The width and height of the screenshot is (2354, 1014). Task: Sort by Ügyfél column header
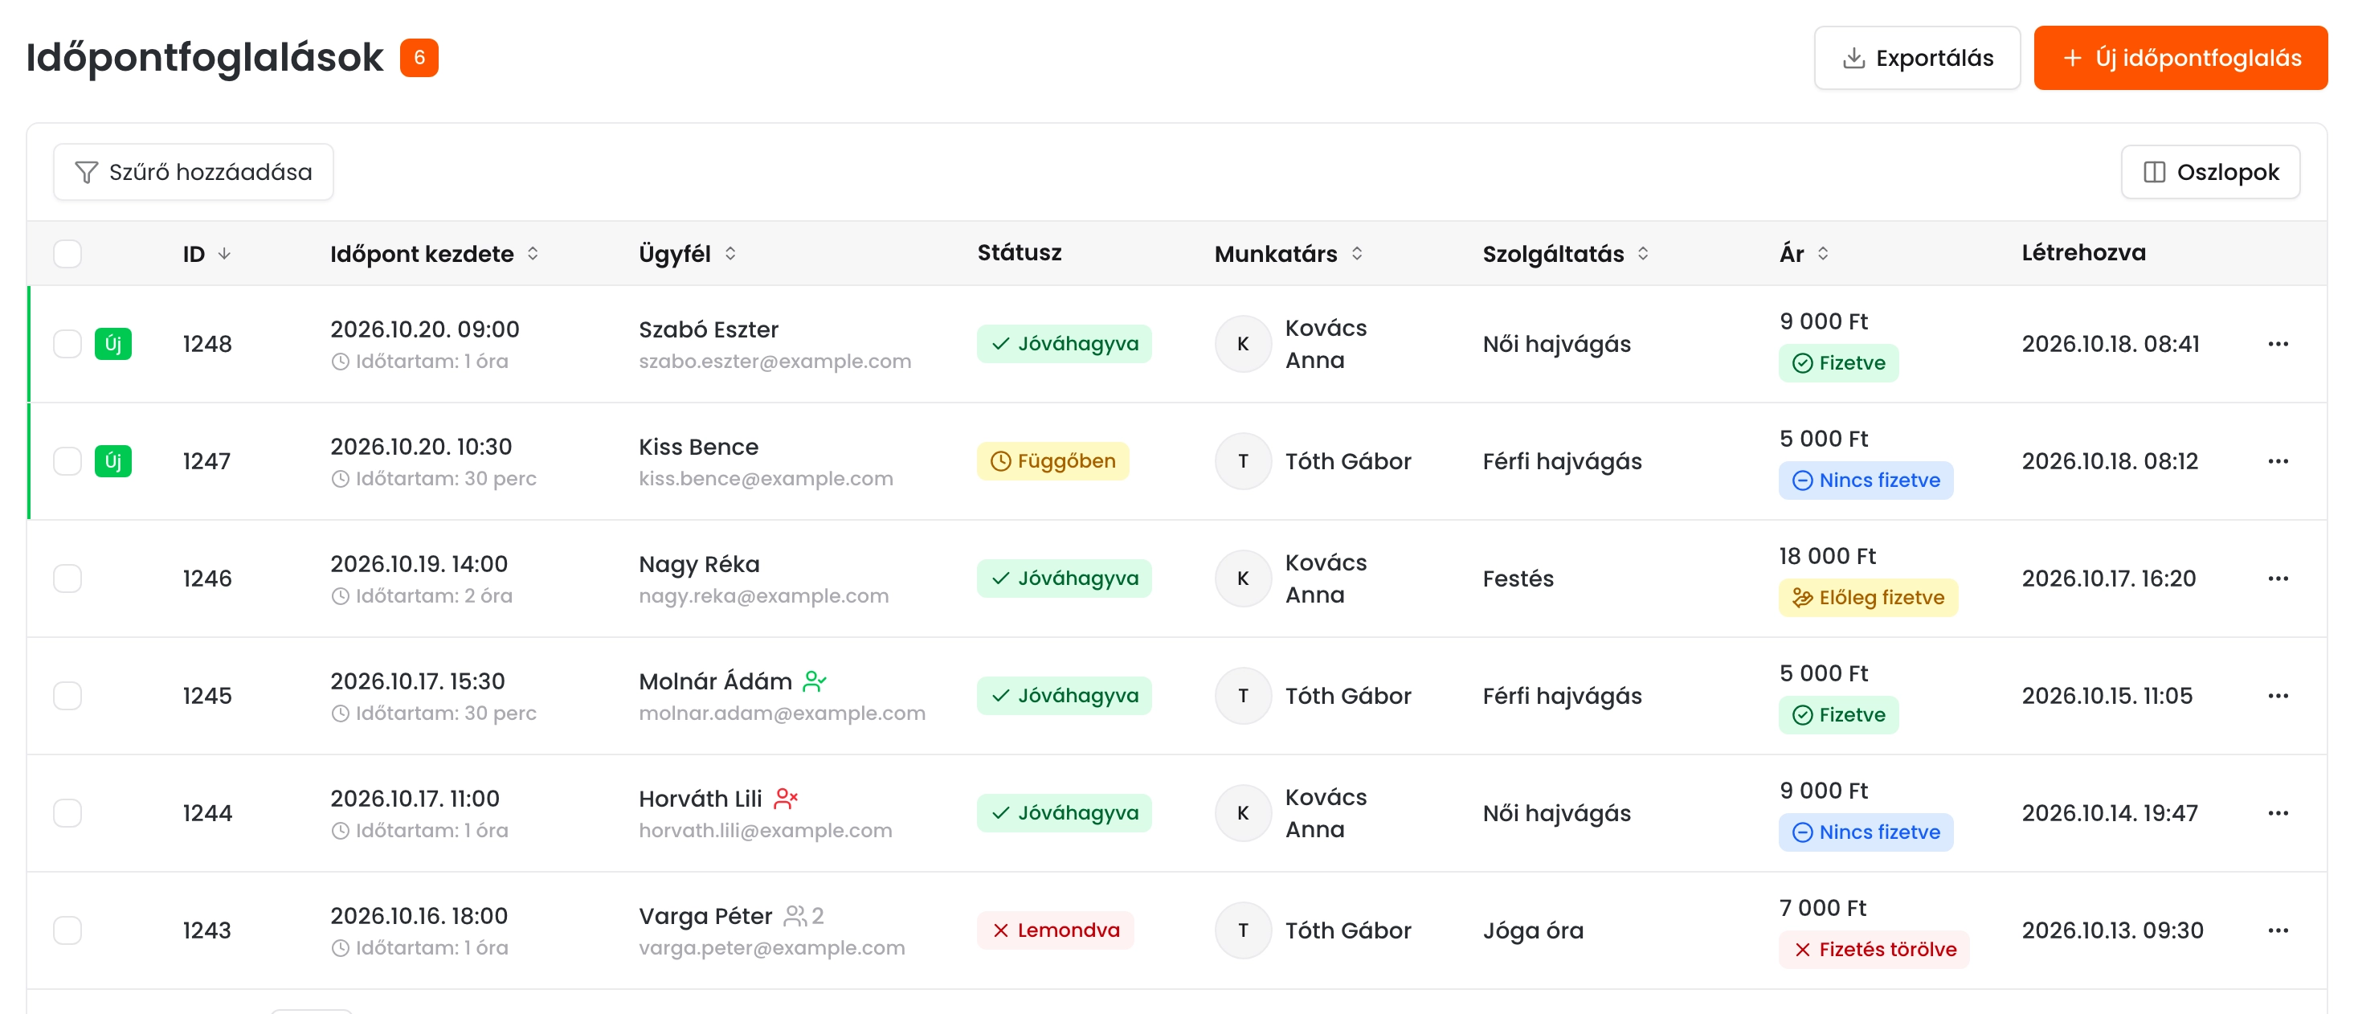point(688,253)
